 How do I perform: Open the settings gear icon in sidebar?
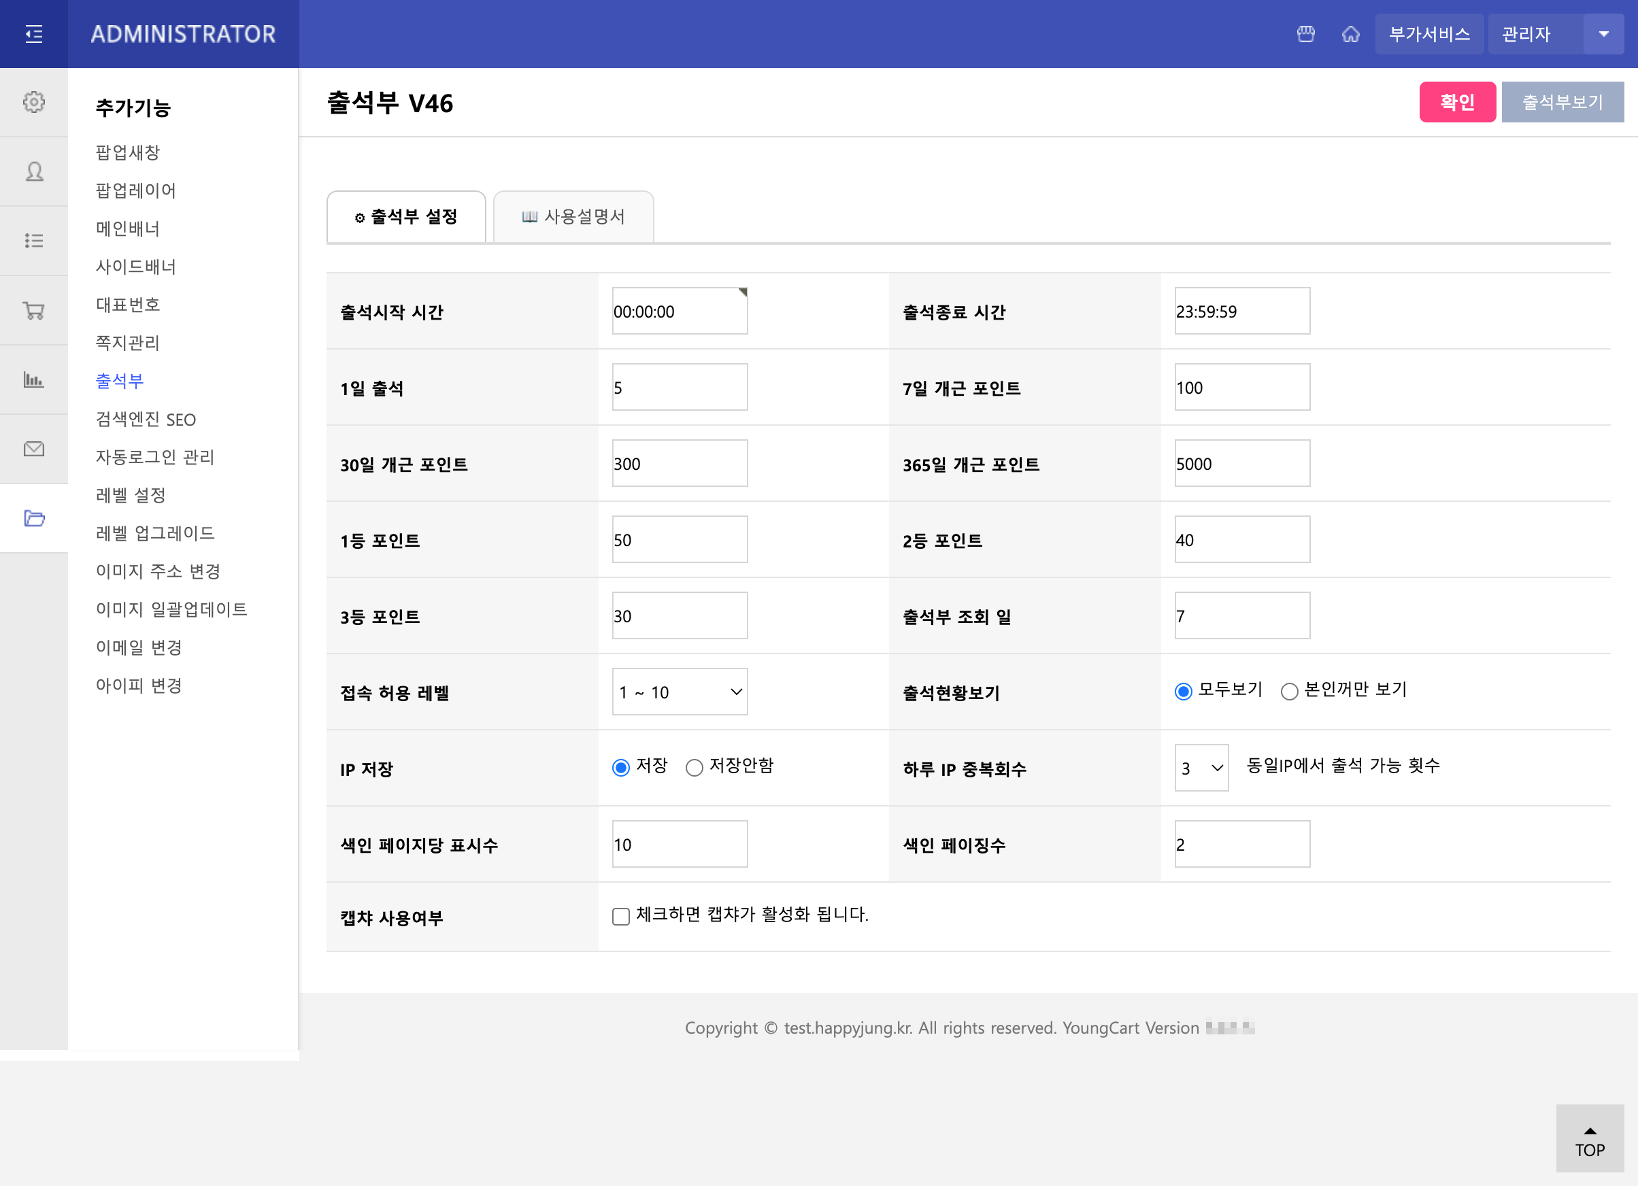[x=33, y=102]
